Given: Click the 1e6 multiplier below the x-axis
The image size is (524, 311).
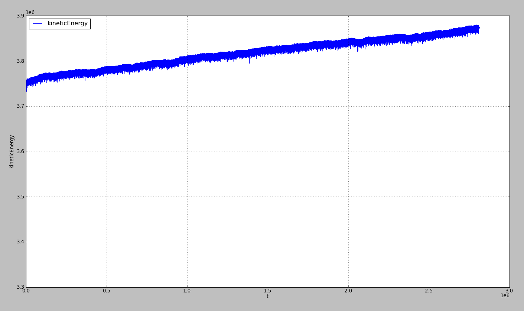Looking at the screenshot, I should 505,296.
